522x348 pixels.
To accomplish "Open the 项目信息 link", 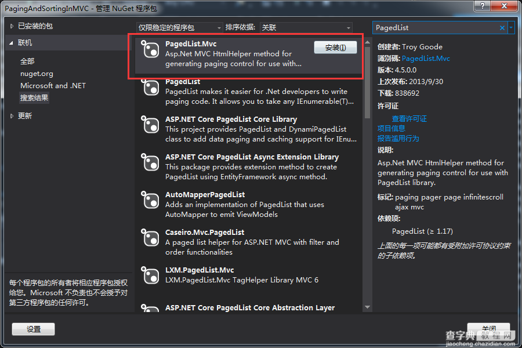I will 391,129.
